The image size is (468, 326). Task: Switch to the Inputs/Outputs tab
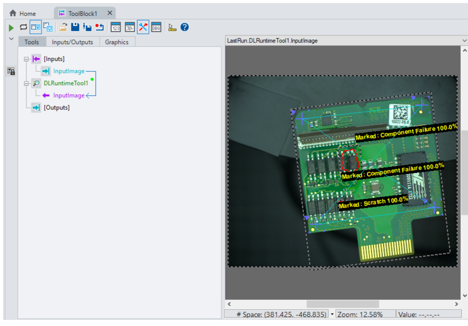pyautogui.click(x=72, y=42)
